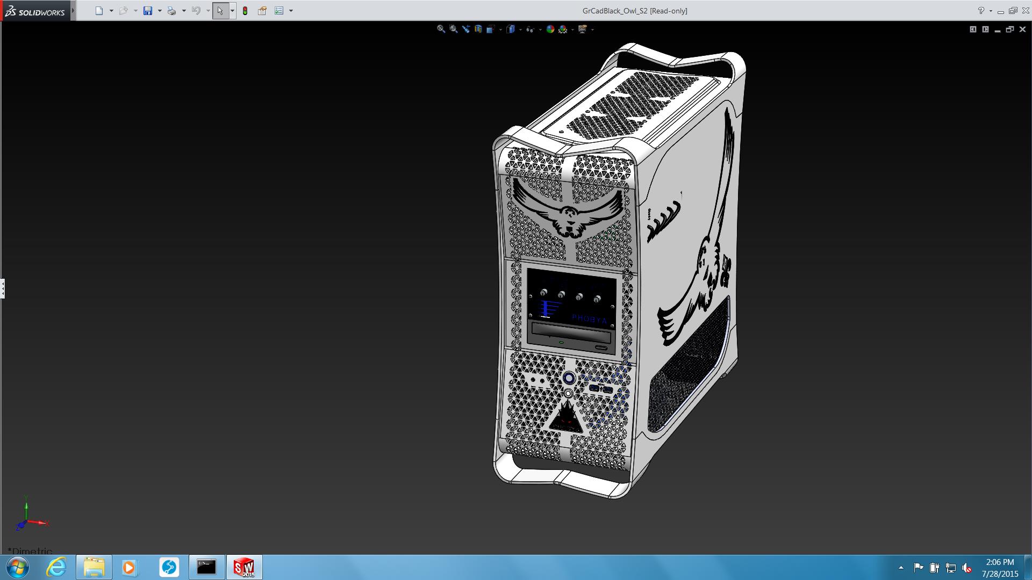This screenshot has height=580, width=1032.
Task: Open Internet Explorer from the taskbar
Action: [56, 567]
